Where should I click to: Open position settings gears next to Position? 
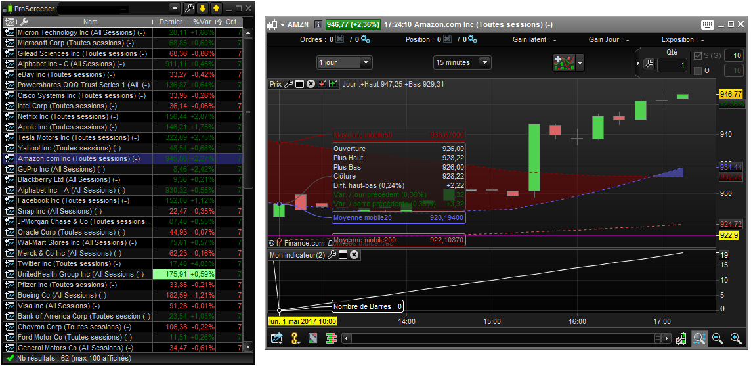[472, 39]
